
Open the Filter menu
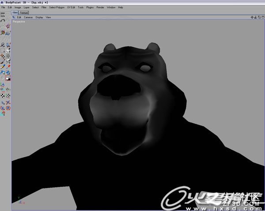coord(44,8)
